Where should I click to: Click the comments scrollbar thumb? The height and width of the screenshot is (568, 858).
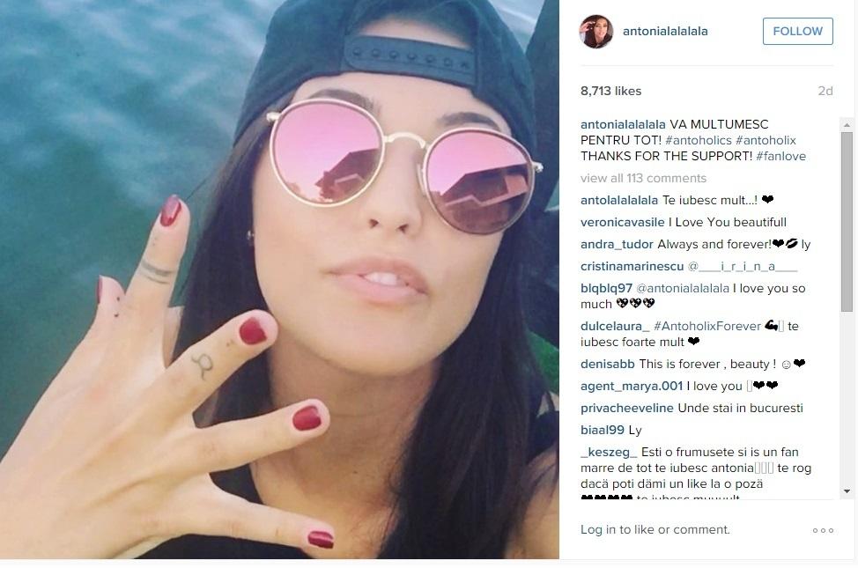[x=847, y=222]
